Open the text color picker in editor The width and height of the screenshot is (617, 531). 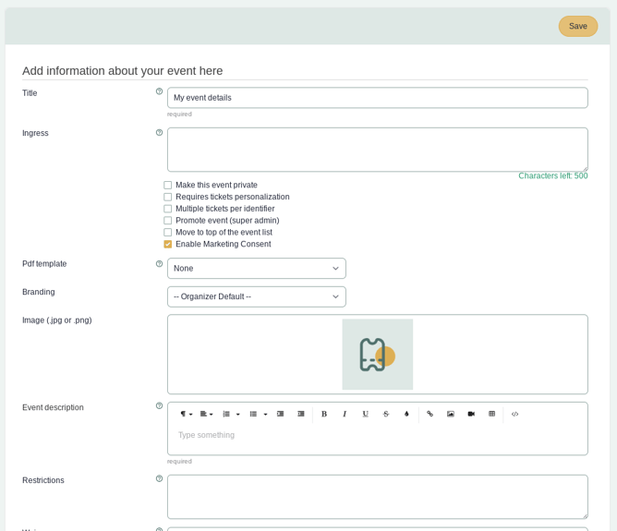[406, 414]
